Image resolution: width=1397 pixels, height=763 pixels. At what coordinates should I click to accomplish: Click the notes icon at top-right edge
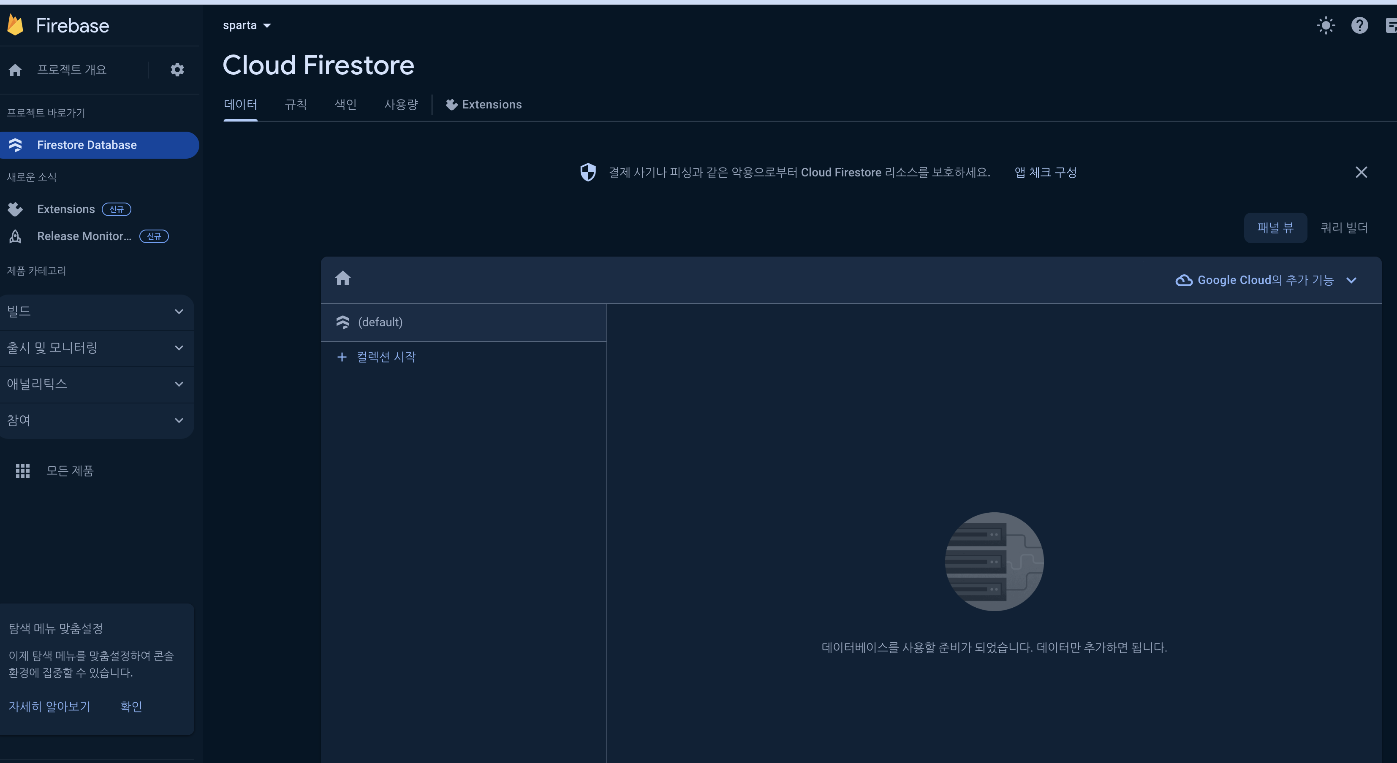pyautogui.click(x=1391, y=25)
